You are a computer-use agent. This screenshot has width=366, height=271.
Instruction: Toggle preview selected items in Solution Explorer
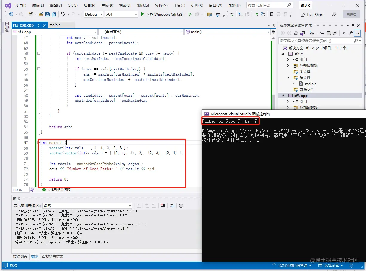[x=357, y=33]
